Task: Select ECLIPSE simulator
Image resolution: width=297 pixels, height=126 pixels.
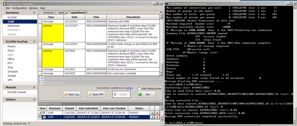Action: (x=12, y=17)
